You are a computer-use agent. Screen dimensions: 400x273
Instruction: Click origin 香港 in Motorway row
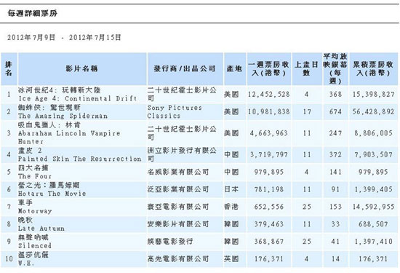pos(231,207)
